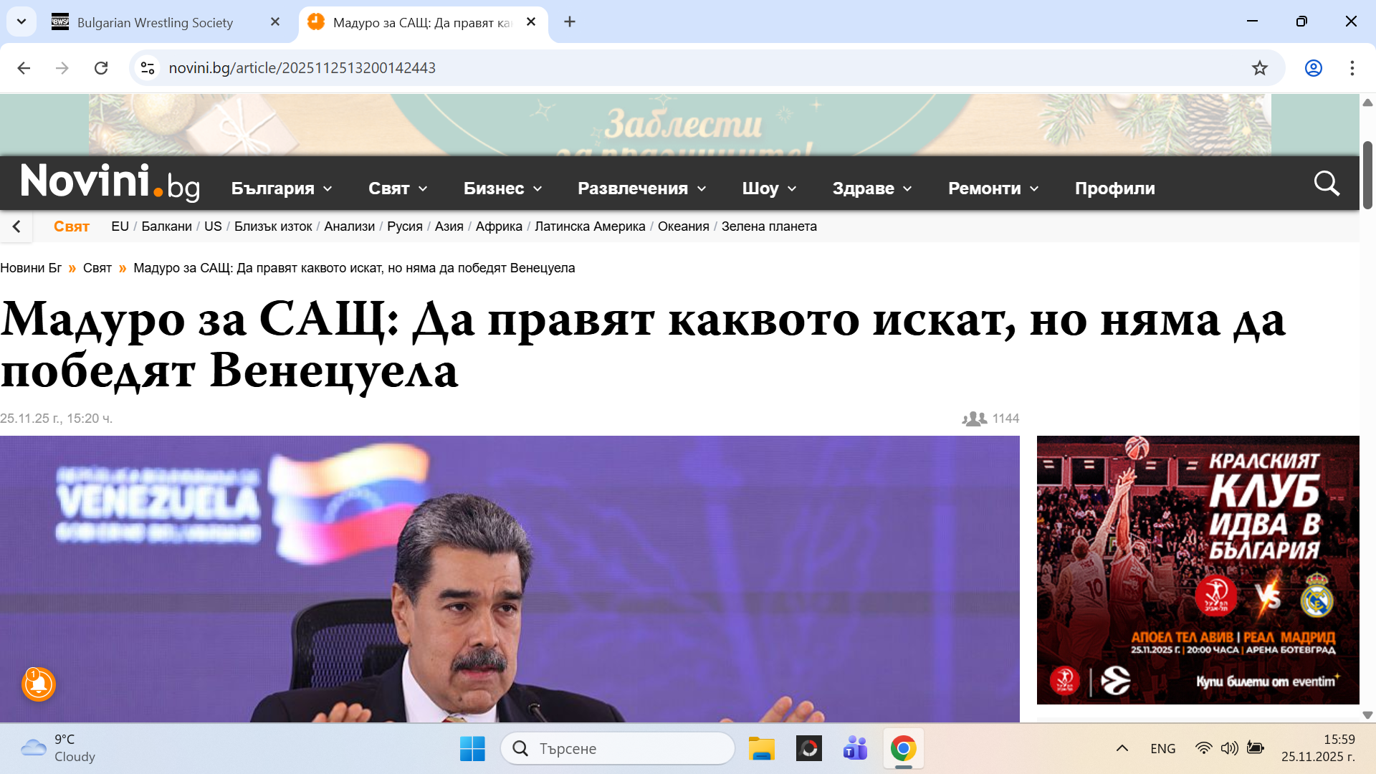Open the Профили menu item
This screenshot has width=1376, height=774.
click(1114, 188)
